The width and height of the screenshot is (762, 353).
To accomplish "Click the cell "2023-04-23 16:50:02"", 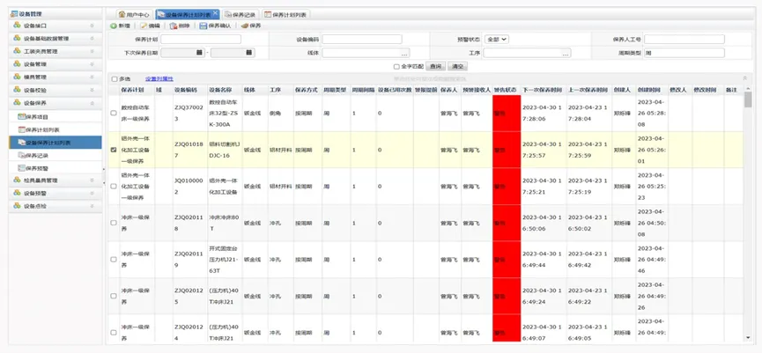I will (589, 223).
